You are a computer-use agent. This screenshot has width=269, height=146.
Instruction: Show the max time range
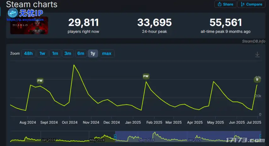pyautogui.click(x=107, y=53)
